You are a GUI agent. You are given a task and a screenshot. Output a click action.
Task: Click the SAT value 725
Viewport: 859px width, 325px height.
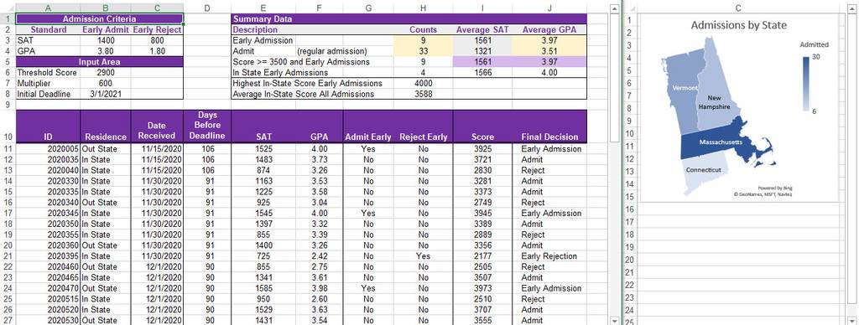pos(263,256)
